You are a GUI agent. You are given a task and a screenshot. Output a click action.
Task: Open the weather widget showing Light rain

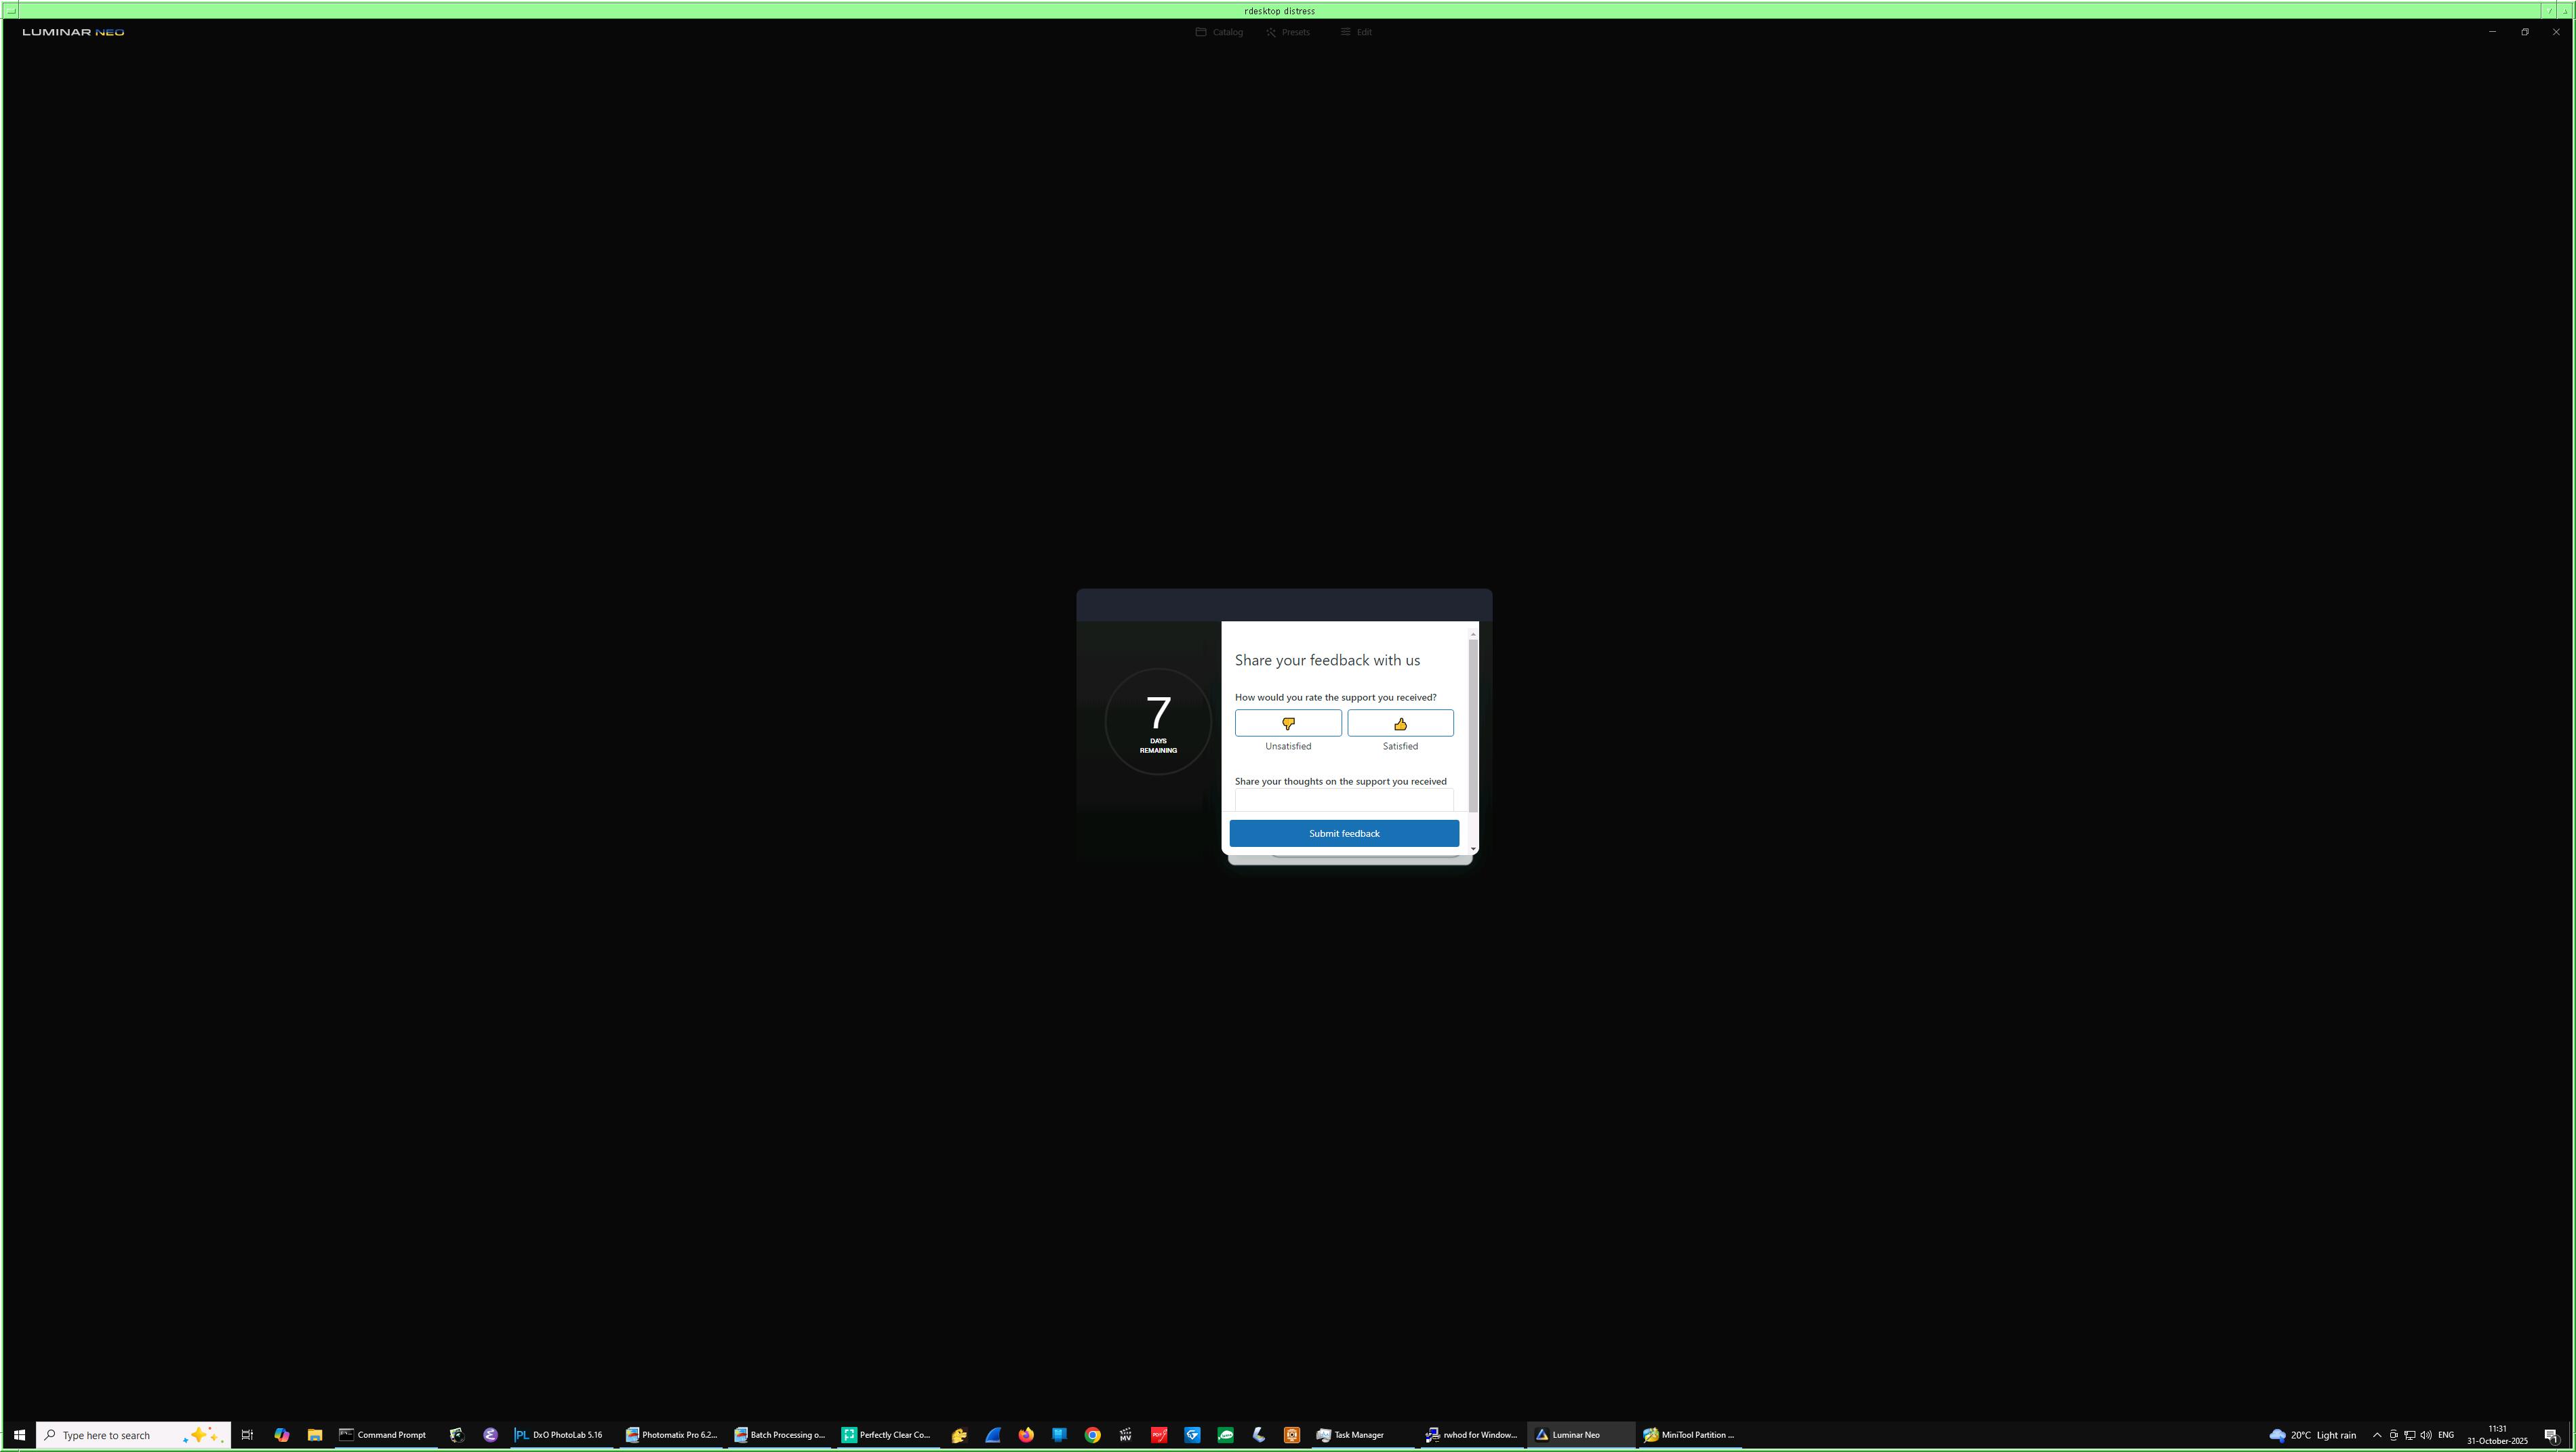2312,1435
